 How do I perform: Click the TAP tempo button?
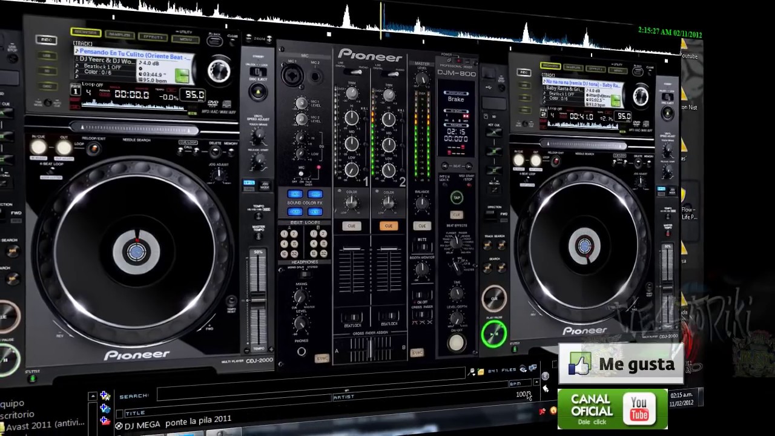tap(457, 197)
